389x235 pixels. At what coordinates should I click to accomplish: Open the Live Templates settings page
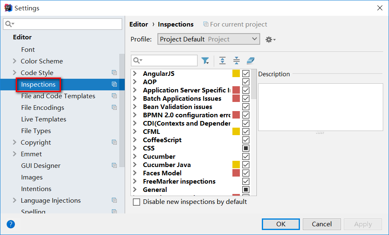click(x=43, y=119)
